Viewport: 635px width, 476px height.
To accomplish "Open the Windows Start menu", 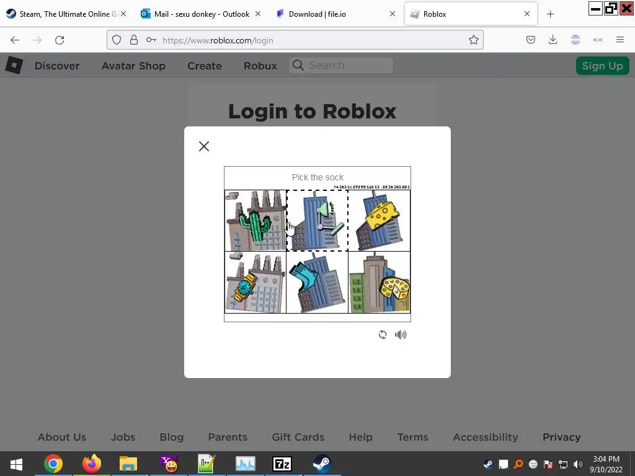I will point(16,464).
